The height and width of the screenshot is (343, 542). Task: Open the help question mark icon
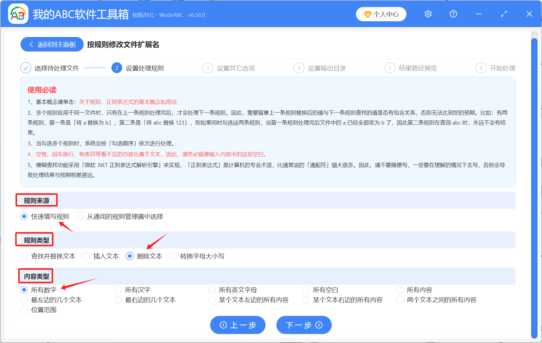tap(453, 14)
